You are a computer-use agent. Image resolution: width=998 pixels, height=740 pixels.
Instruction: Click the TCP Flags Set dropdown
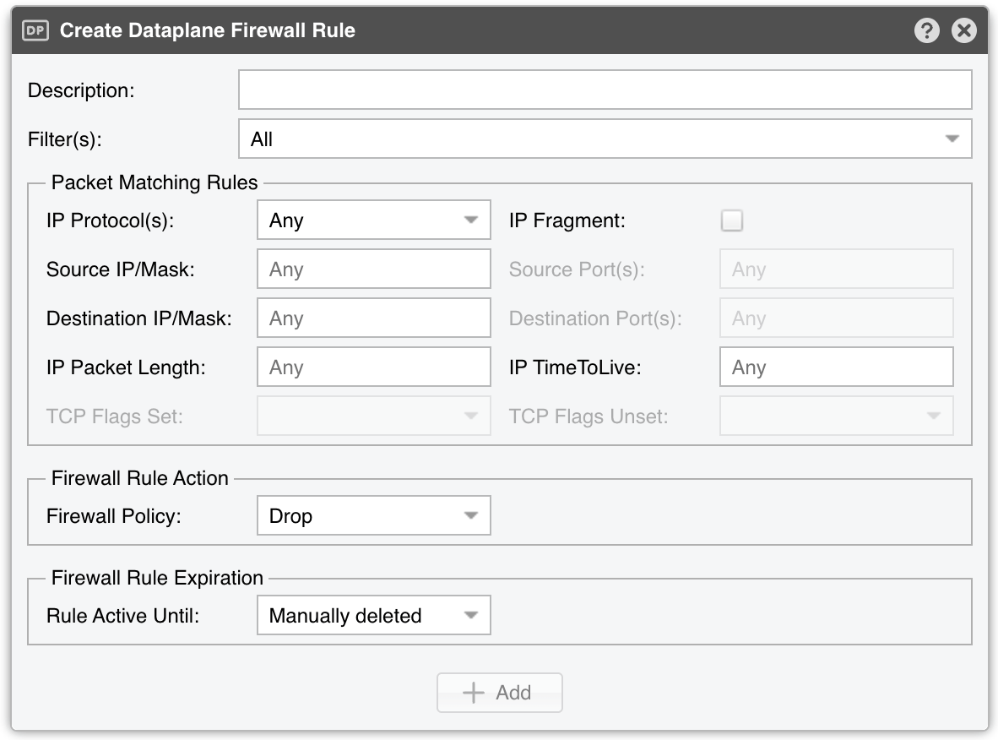[x=373, y=416]
